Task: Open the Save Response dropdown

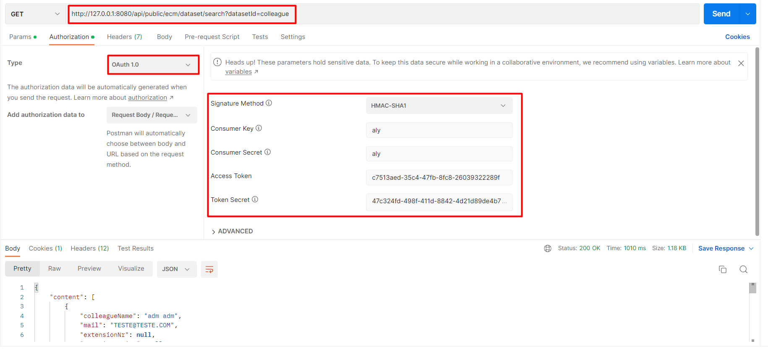Action: pyautogui.click(x=726, y=248)
